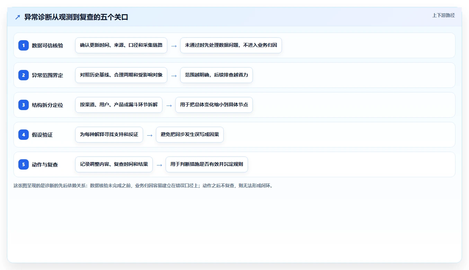Viewport: 469px width, 270px height.
Task: Click the 为每种解释寻找支持和反证 box
Action: click(109, 135)
